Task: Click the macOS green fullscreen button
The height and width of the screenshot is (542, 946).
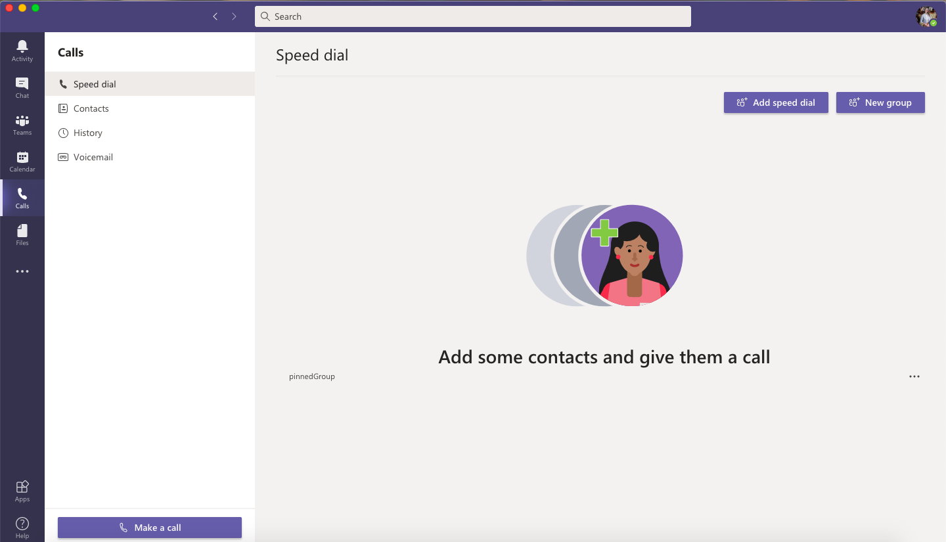Action: tap(35, 8)
